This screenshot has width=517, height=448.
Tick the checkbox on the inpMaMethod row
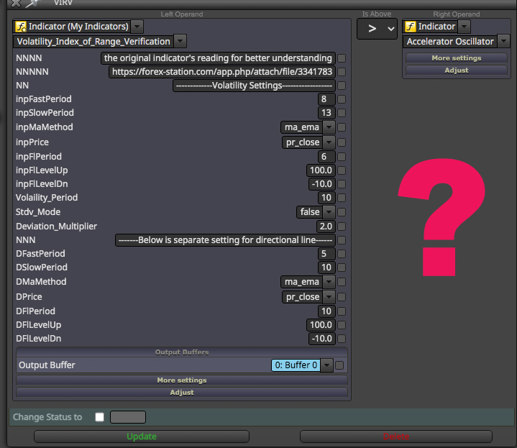pyautogui.click(x=342, y=127)
